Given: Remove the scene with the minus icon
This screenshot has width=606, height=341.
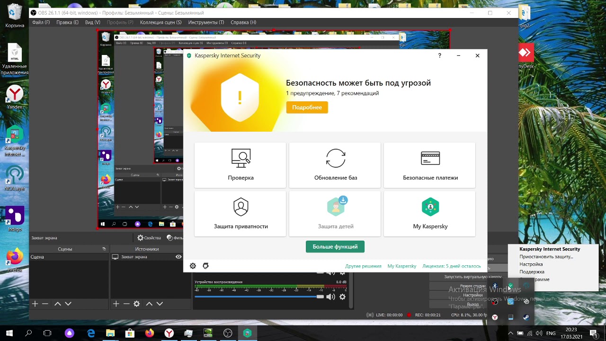Looking at the screenshot, I should (x=45, y=304).
